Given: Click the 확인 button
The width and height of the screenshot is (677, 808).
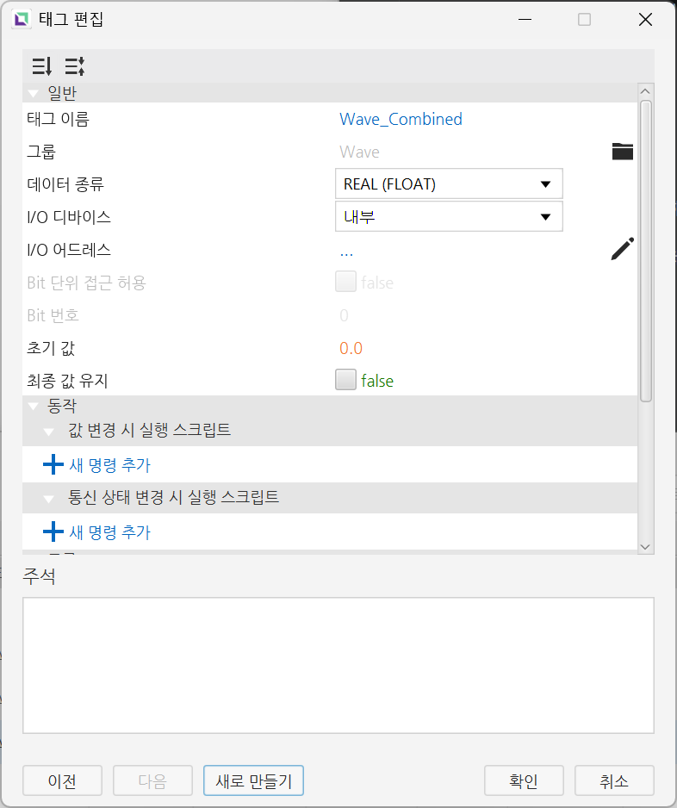Looking at the screenshot, I should pyautogui.click(x=524, y=780).
